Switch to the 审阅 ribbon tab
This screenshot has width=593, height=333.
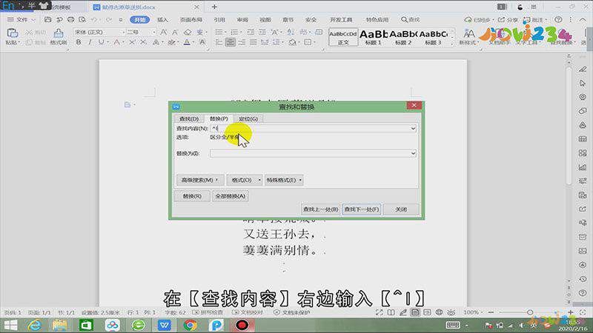point(242,20)
